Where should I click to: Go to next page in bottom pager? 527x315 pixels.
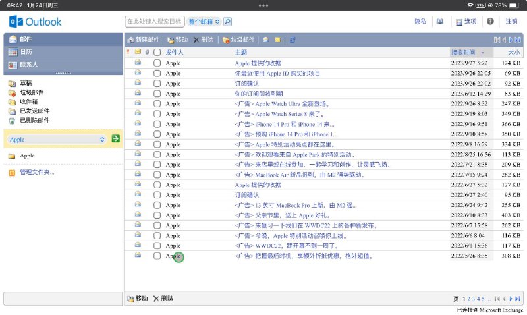(x=511, y=299)
